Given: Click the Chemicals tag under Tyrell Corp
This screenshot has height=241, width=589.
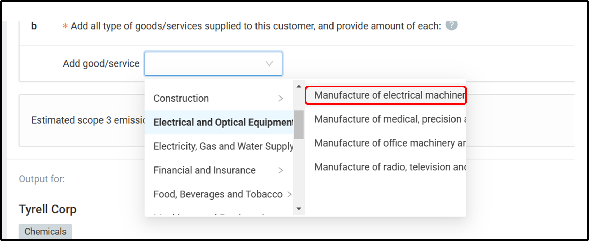Looking at the screenshot, I should click(45, 231).
